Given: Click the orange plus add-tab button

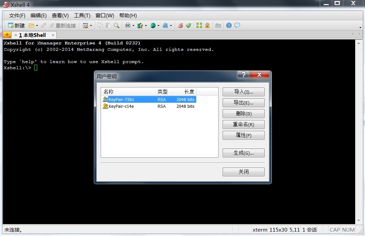Looking at the screenshot, I should click(7, 35).
